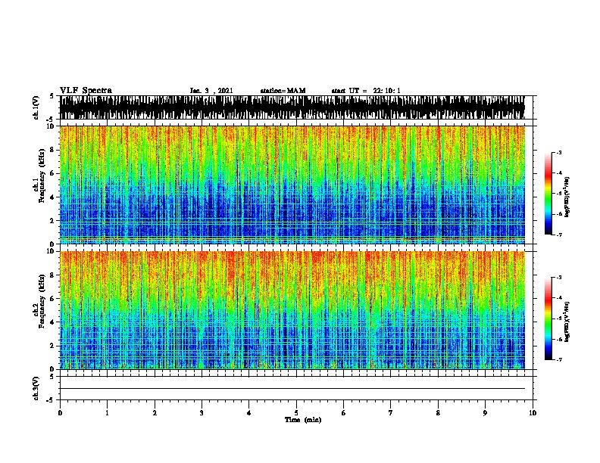Click the "station=MAM" header label
The width and height of the screenshot is (600, 463).
point(283,91)
